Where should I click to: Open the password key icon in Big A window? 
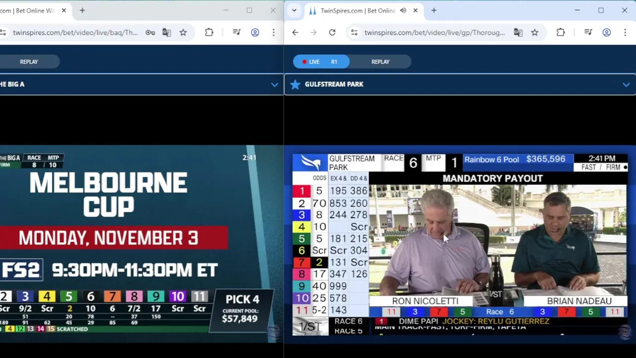pyautogui.click(x=150, y=32)
